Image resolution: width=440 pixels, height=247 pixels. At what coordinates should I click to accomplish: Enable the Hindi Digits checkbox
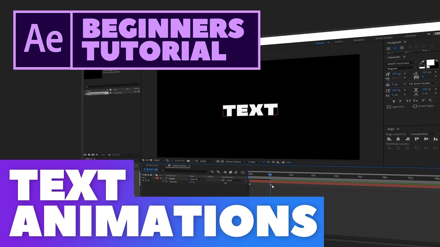point(415,106)
